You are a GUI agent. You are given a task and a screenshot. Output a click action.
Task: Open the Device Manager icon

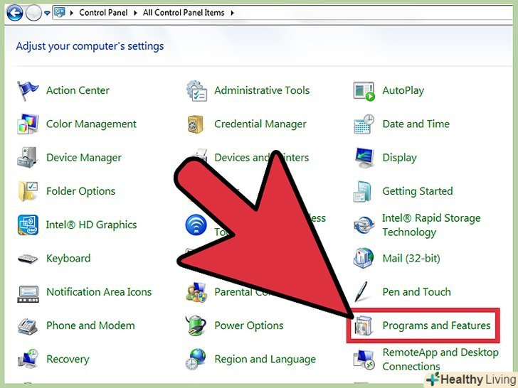click(x=27, y=157)
